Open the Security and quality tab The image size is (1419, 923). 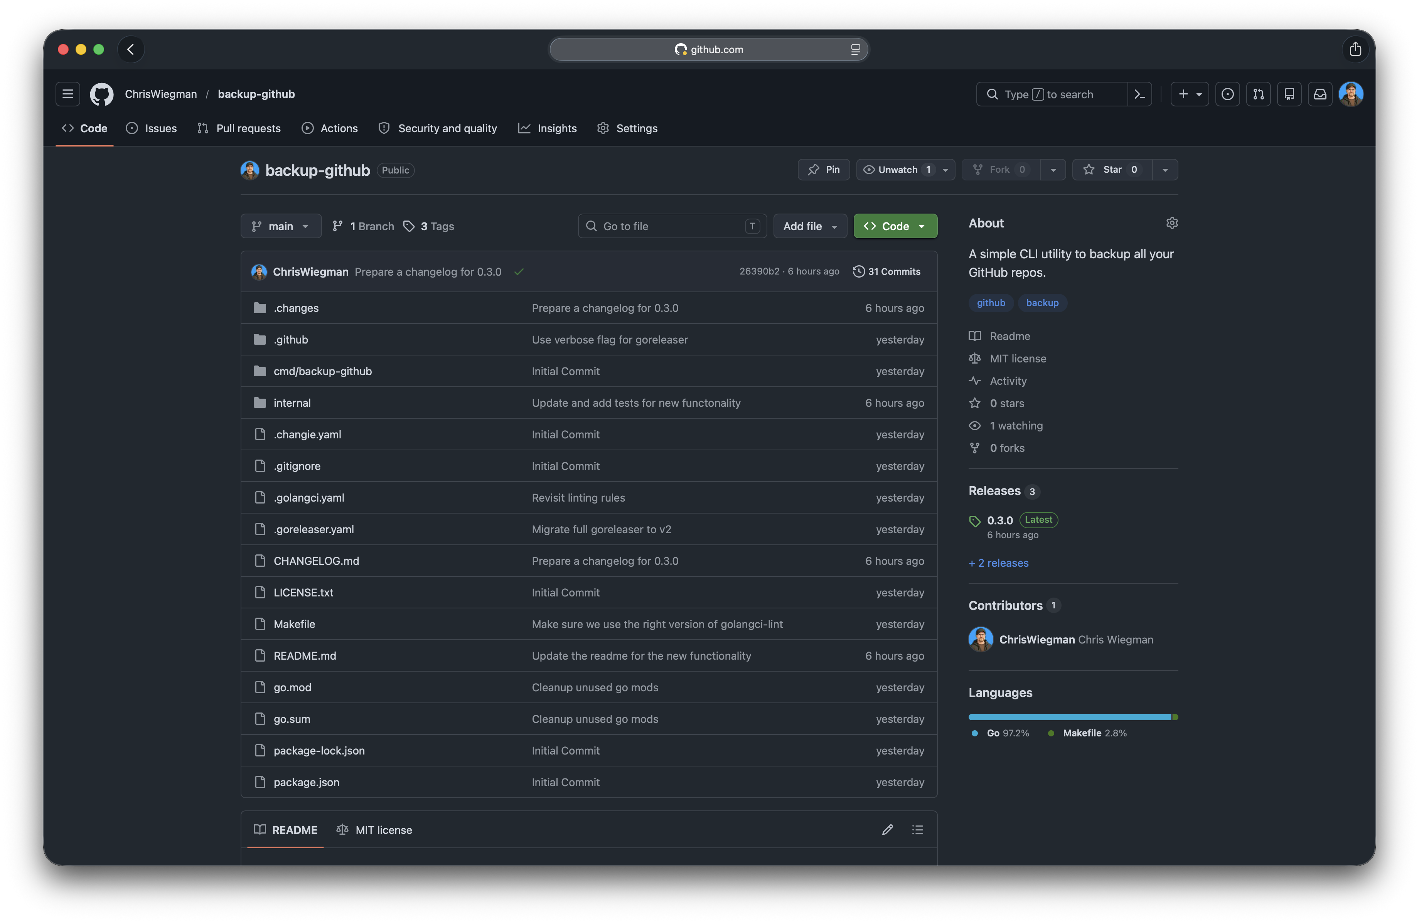coord(438,128)
